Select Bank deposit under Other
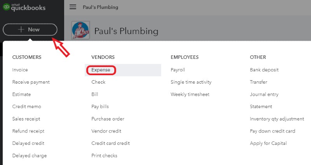The image size is (311, 165). [264, 70]
